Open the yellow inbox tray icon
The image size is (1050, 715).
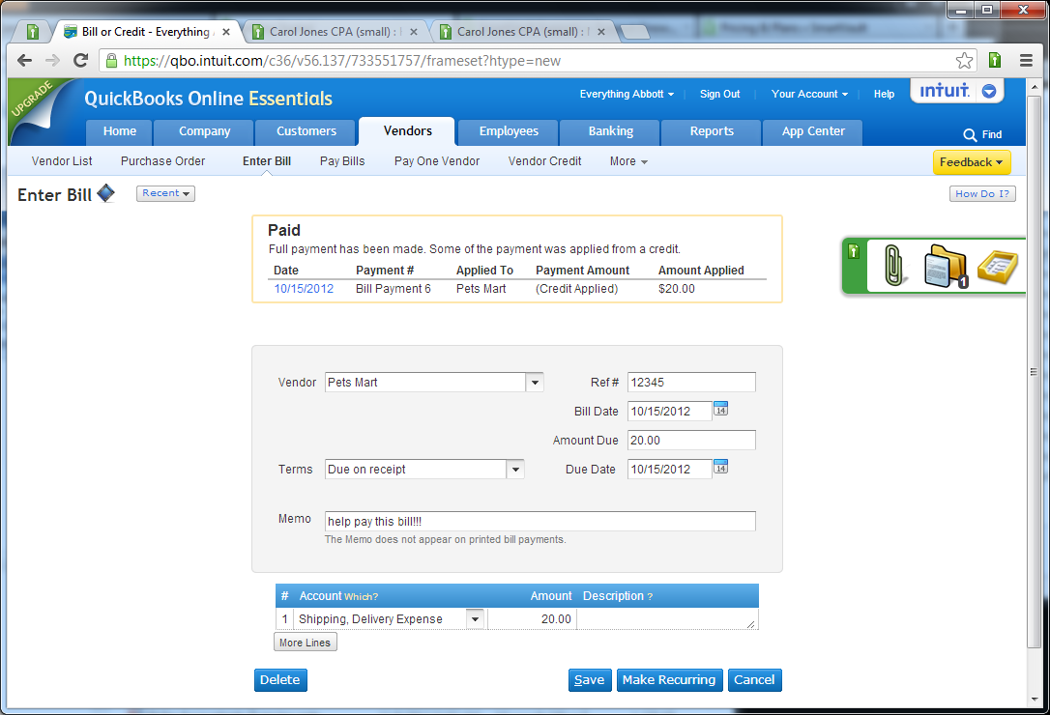pos(998,266)
